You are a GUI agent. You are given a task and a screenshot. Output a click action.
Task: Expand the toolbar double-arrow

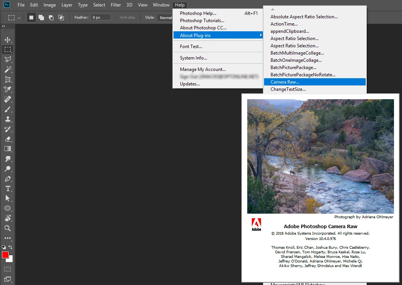(x=3, y=26)
